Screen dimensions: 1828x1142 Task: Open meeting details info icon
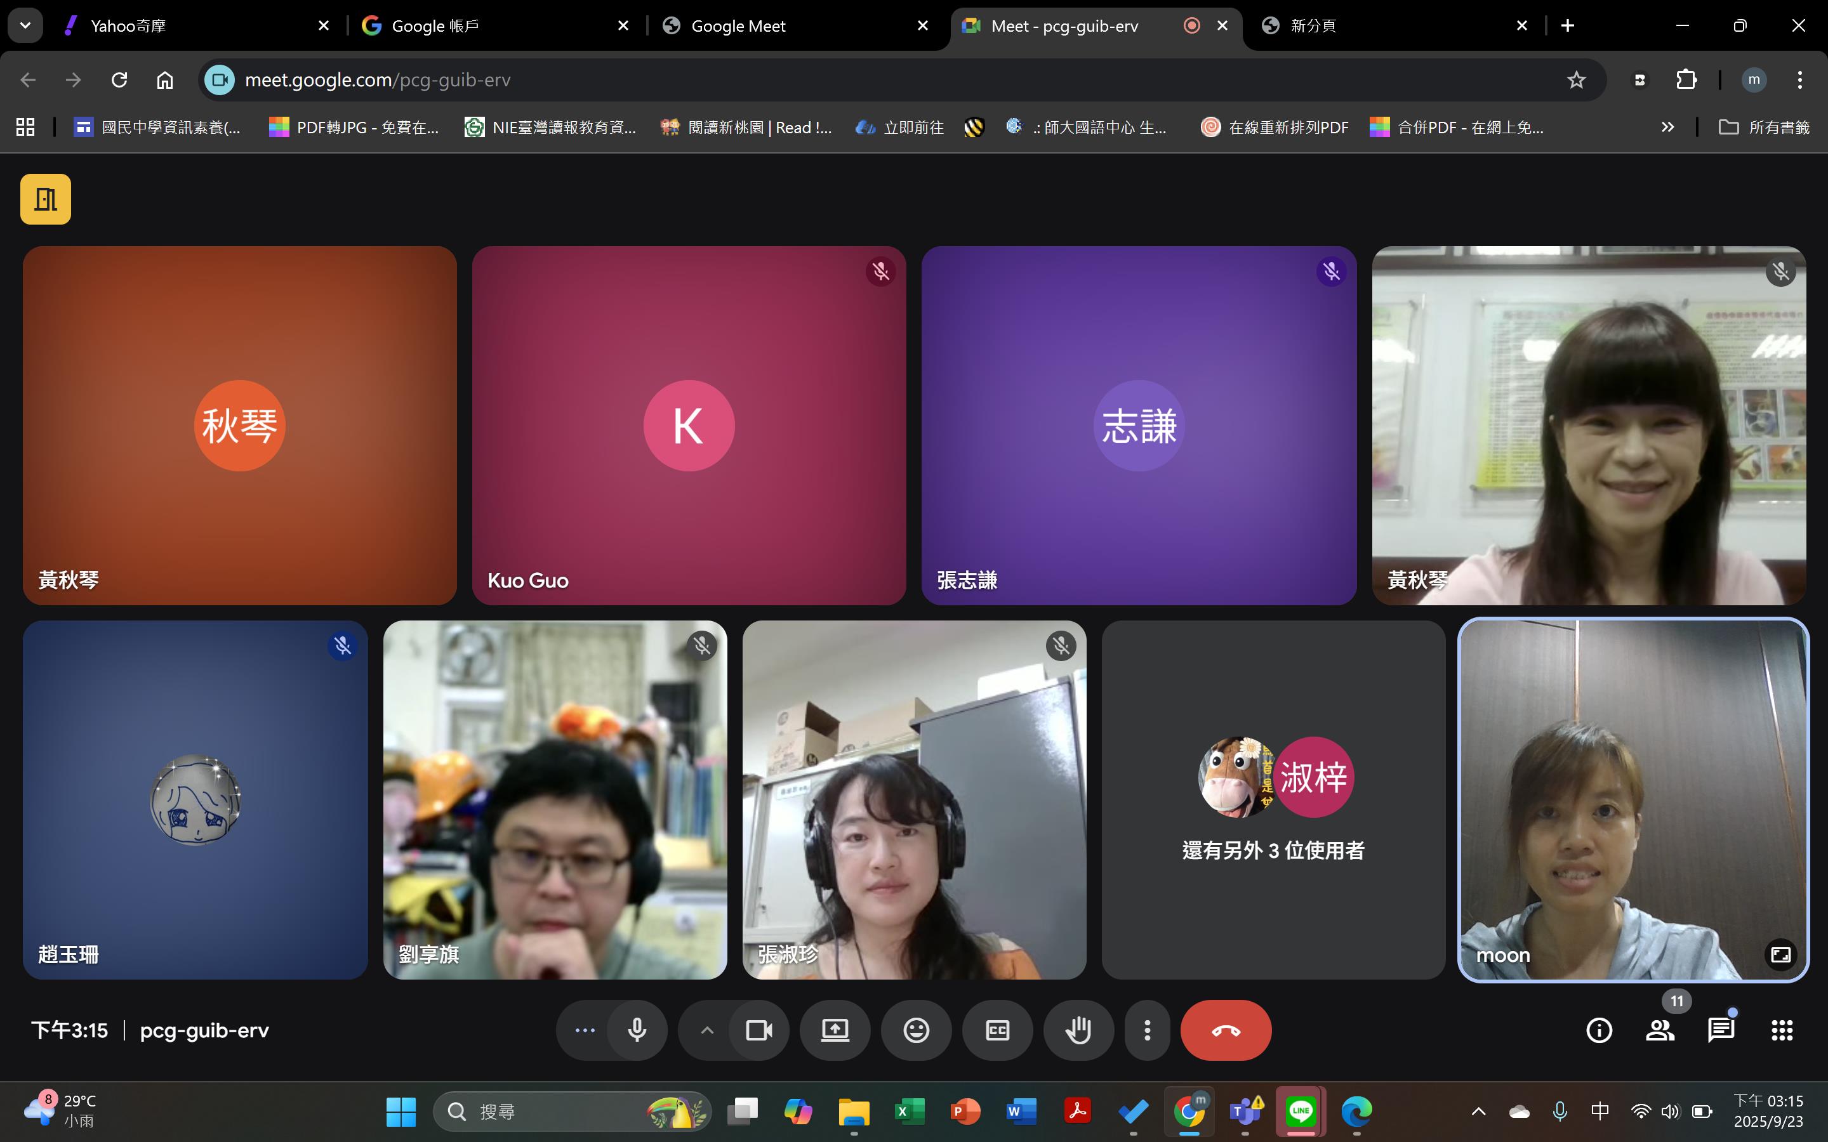point(1598,1030)
